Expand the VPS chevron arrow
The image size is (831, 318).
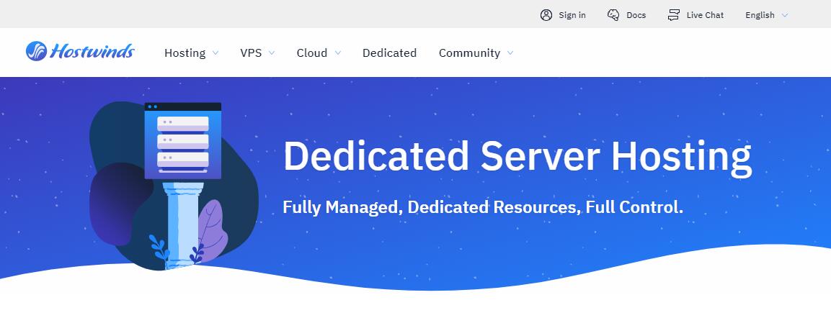[x=271, y=53]
